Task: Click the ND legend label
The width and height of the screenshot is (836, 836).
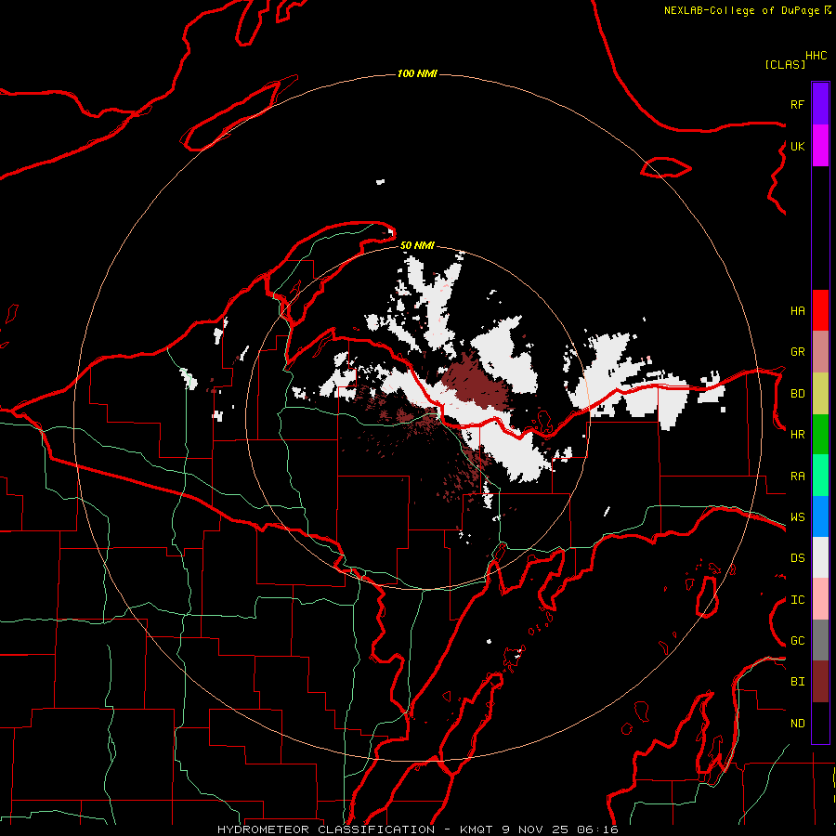Action: point(797,724)
